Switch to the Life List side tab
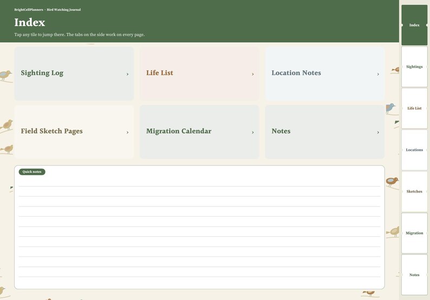Screen dimensions: 430x300 [x=414, y=108]
